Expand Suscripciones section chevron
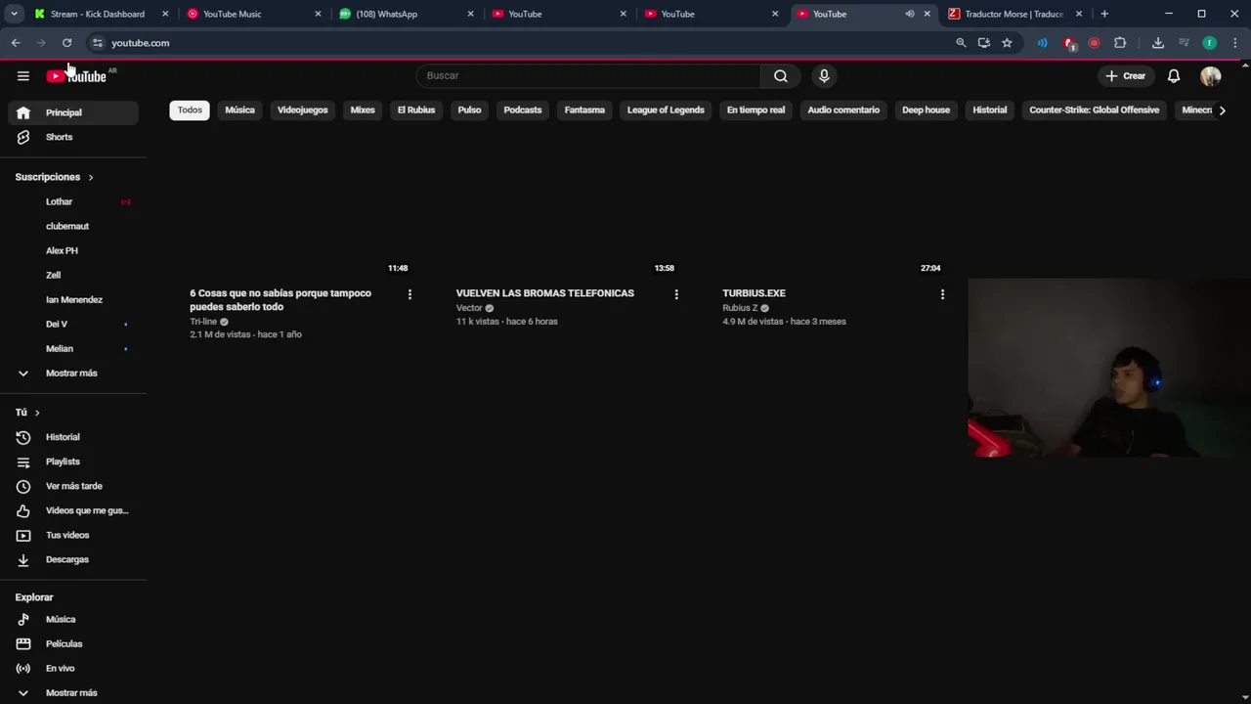The width and height of the screenshot is (1251, 704). [x=91, y=177]
